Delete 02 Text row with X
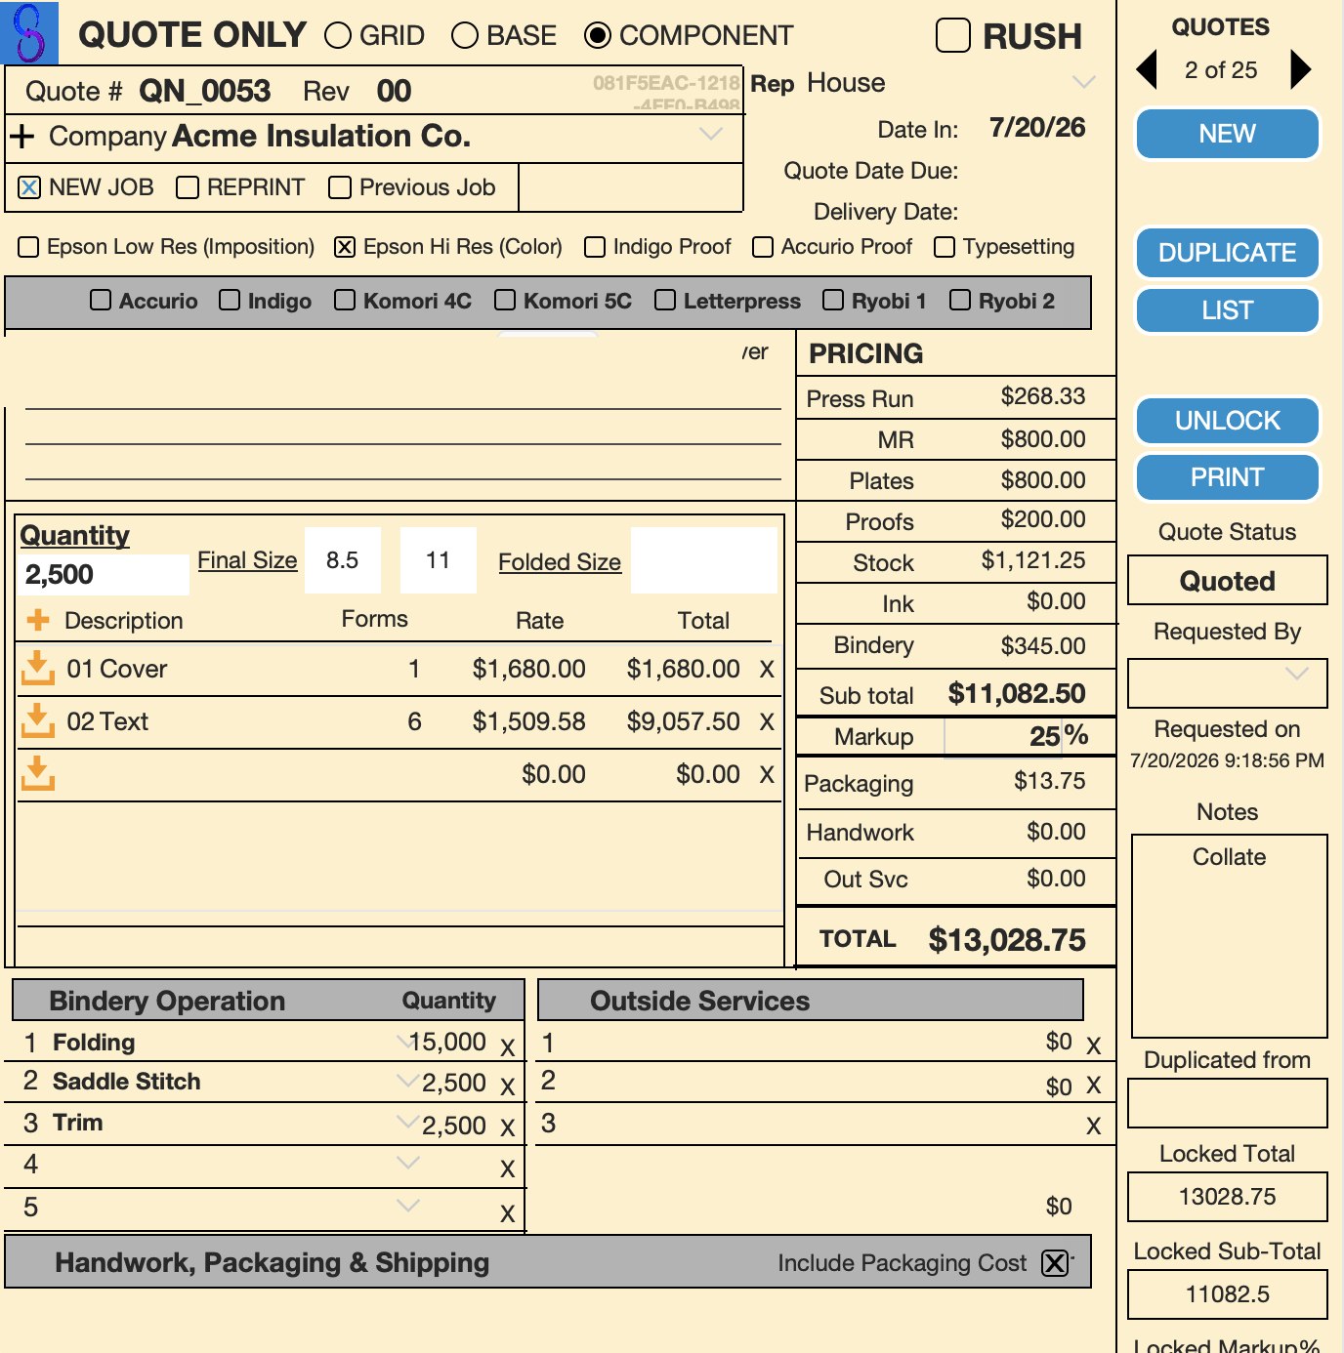The width and height of the screenshot is (1344, 1353). (767, 722)
